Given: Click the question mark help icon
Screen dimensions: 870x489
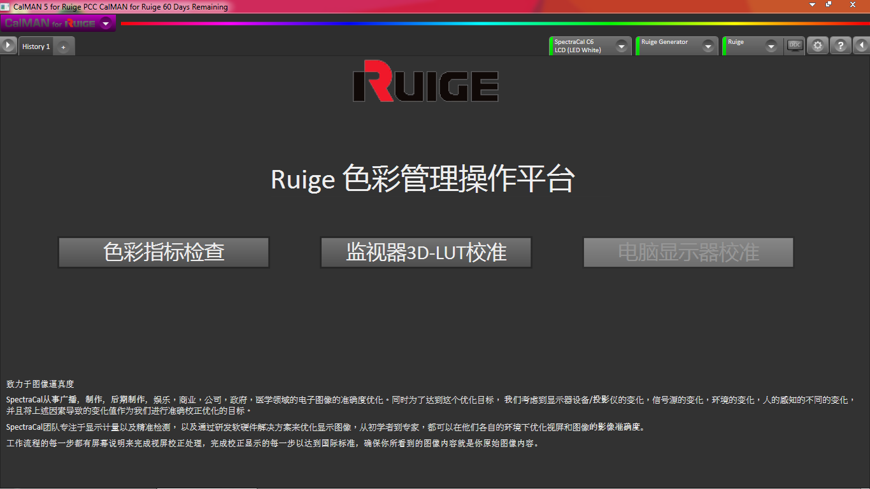Looking at the screenshot, I should [841, 46].
